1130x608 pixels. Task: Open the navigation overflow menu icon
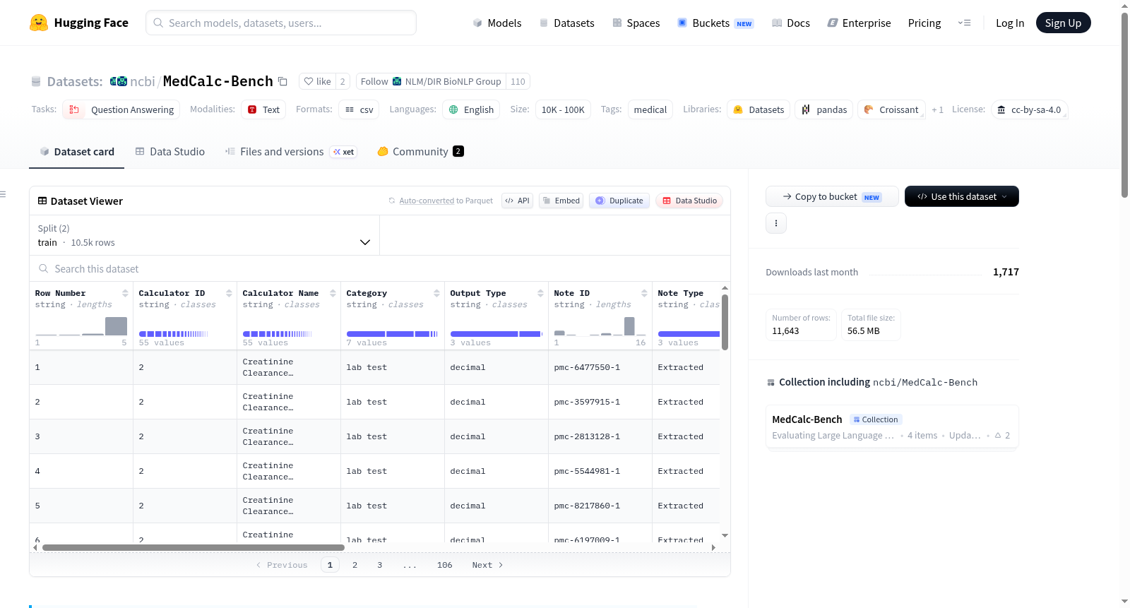[x=964, y=23]
